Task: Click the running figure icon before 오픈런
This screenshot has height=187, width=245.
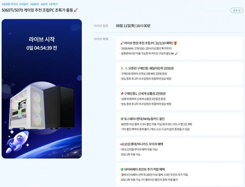Action: pos(124,68)
